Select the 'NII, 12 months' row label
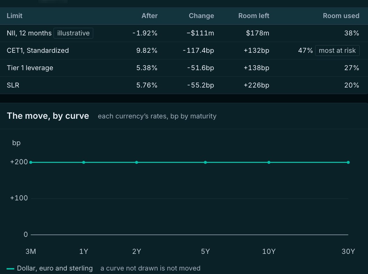 coord(29,33)
